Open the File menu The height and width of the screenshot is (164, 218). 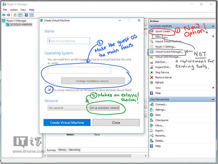5,10
